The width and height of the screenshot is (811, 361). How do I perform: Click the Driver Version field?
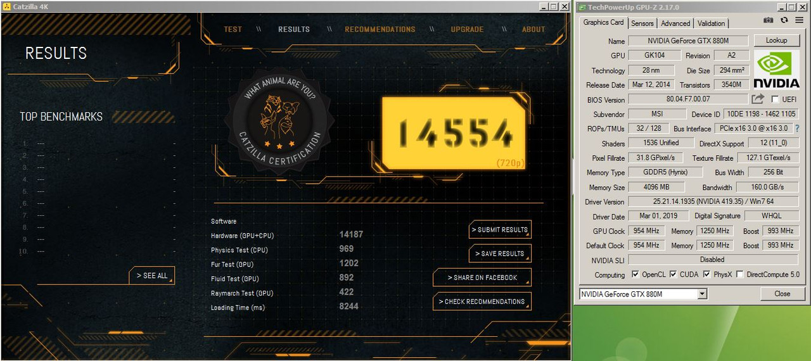tap(713, 201)
